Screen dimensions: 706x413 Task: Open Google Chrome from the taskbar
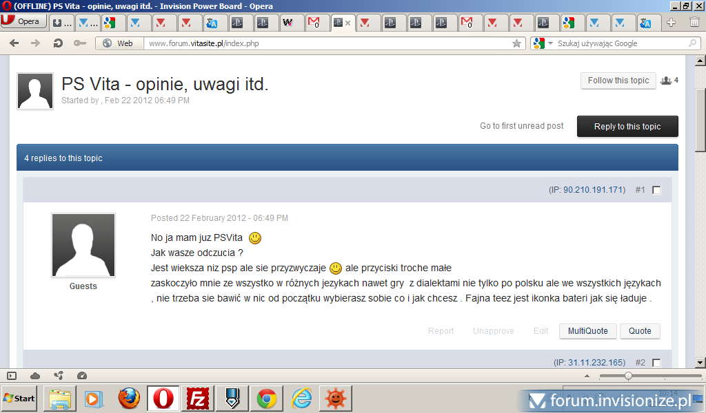(x=267, y=399)
